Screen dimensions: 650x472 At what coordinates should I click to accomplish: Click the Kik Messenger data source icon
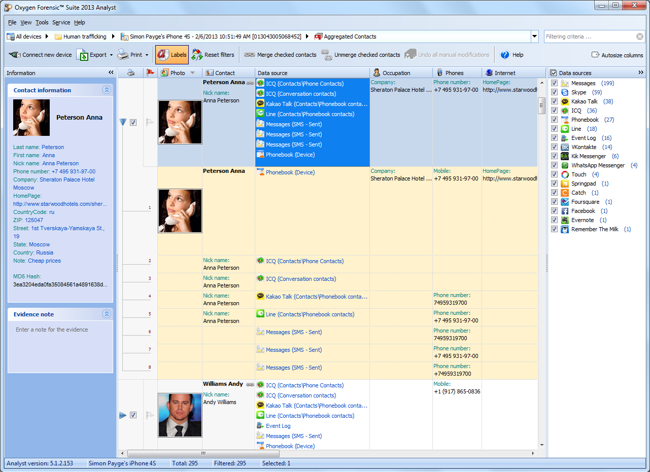coord(565,156)
